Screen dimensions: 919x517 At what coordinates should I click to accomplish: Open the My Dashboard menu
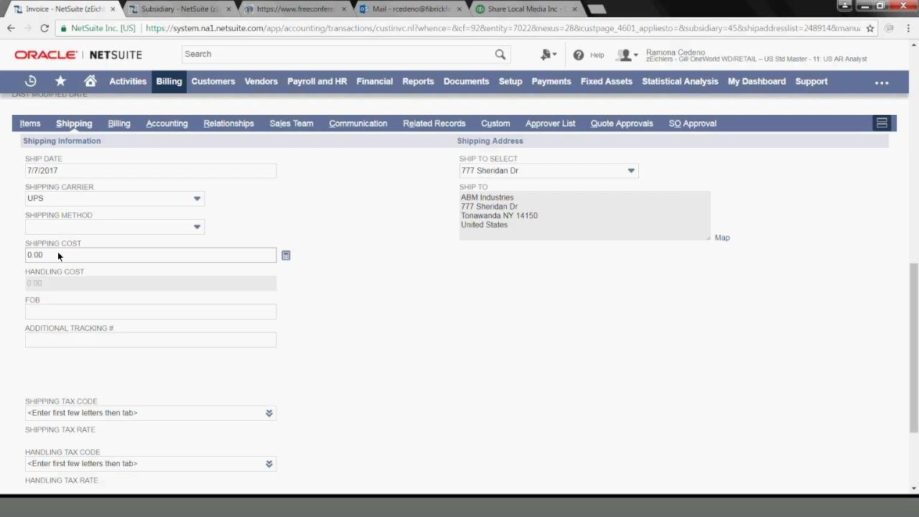pyautogui.click(x=757, y=81)
